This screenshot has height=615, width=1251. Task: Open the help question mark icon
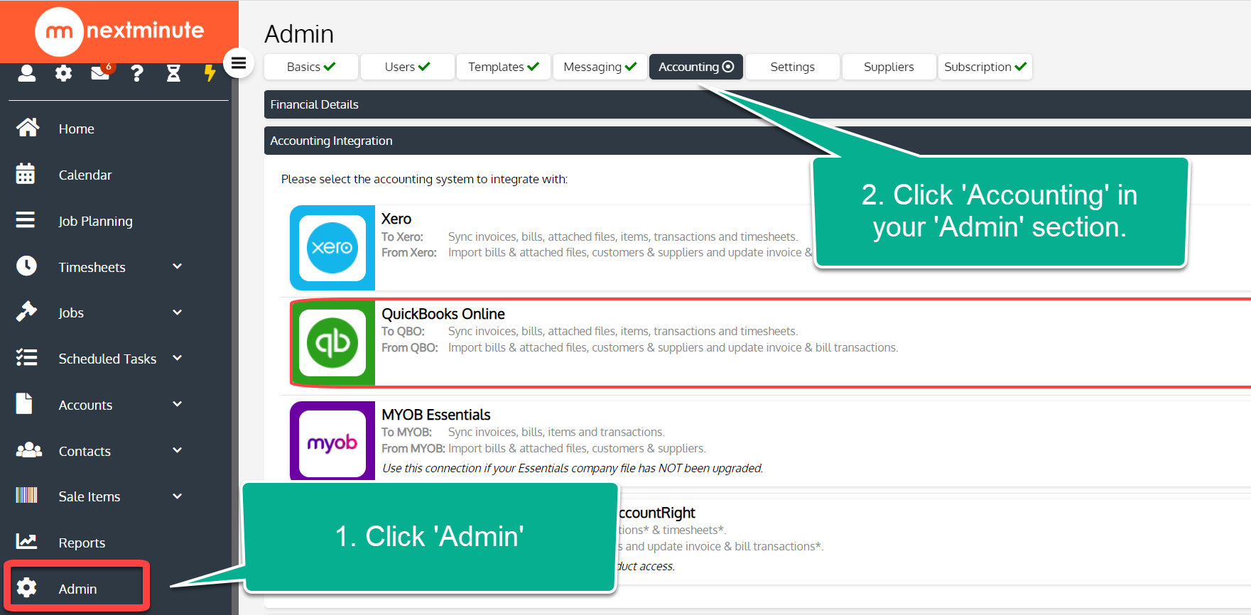click(x=137, y=73)
